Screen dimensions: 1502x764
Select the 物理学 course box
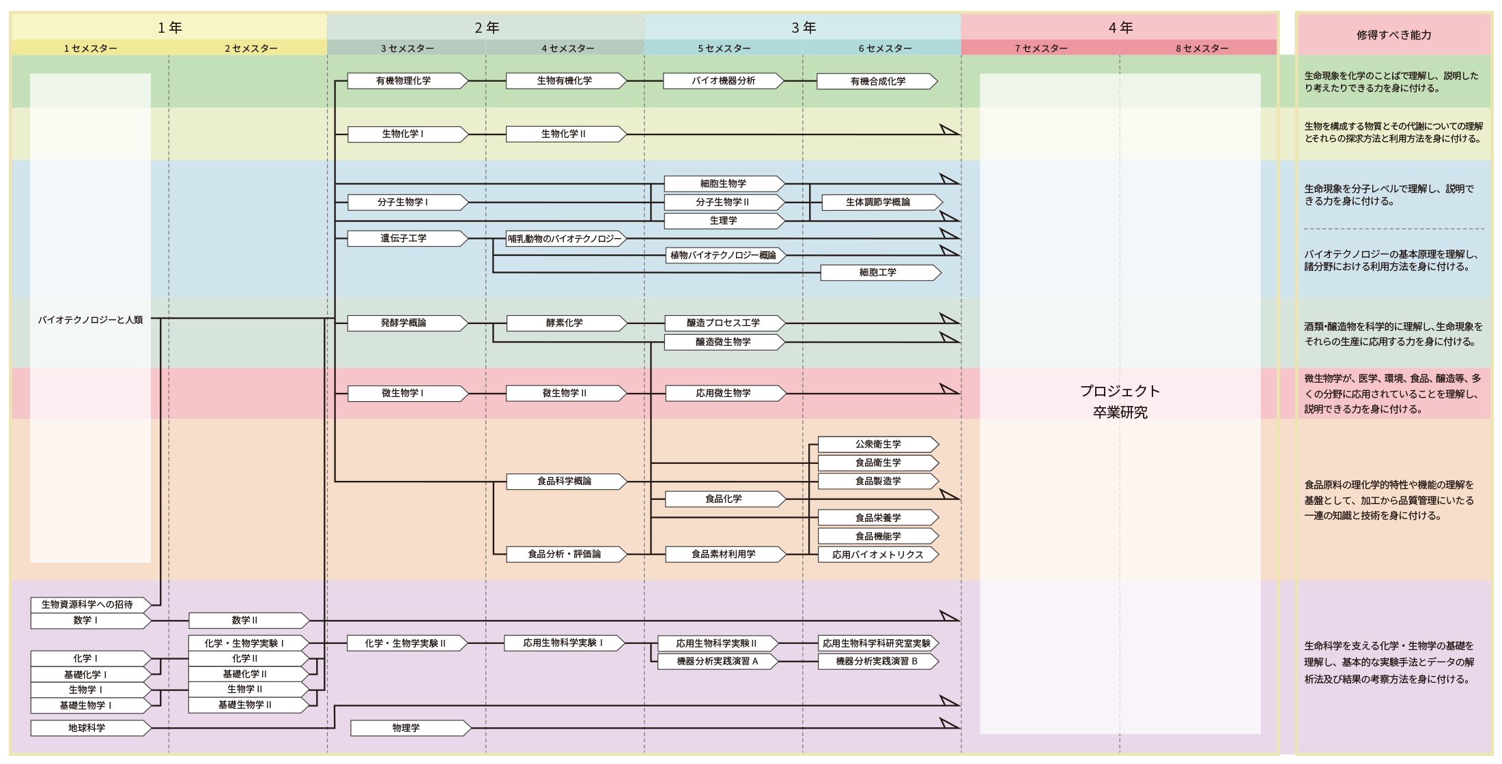pyautogui.click(x=407, y=728)
